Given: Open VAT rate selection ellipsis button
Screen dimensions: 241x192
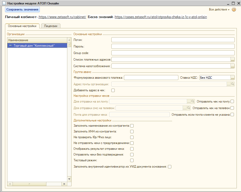Looking at the screenshot, I should [x=233, y=78].
